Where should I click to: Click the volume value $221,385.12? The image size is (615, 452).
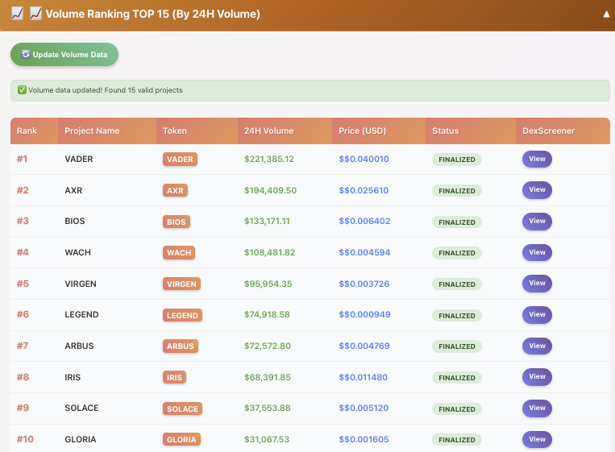pos(269,160)
